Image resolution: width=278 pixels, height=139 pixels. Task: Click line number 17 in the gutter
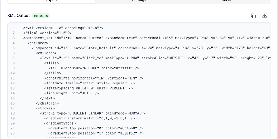tap(13, 108)
